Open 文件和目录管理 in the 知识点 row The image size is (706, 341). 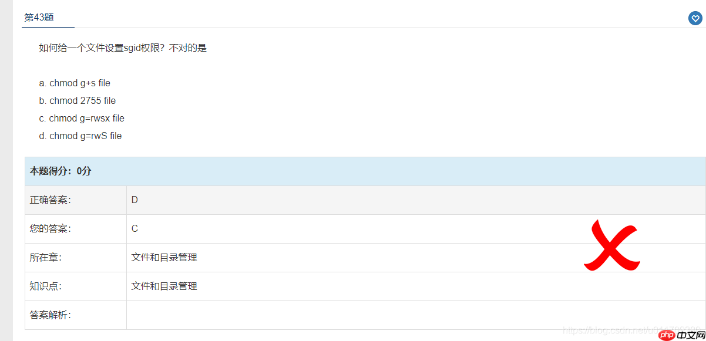pyautogui.click(x=164, y=286)
